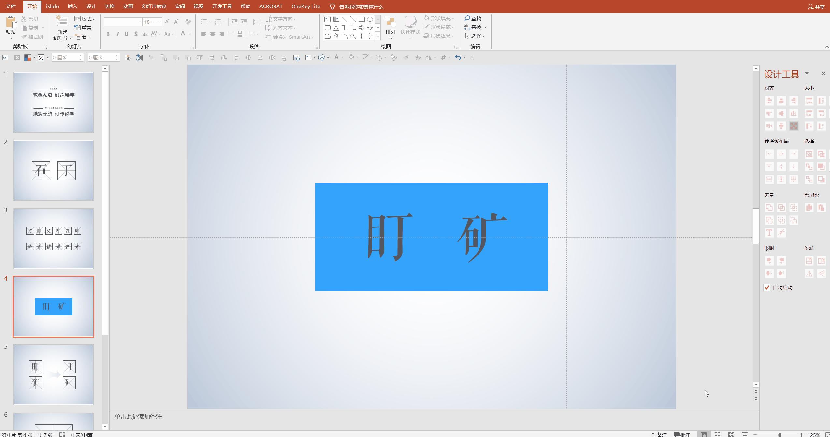Click the 共享 share button
The height and width of the screenshot is (437, 830).
coord(816,7)
